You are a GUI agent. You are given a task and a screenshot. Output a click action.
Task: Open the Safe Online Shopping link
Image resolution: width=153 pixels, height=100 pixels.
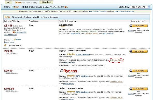click(98, 11)
